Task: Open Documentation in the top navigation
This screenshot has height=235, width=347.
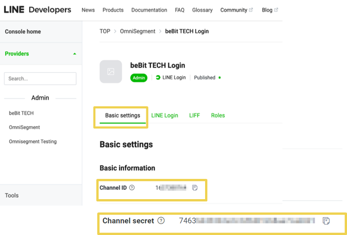Action: [149, 10]
